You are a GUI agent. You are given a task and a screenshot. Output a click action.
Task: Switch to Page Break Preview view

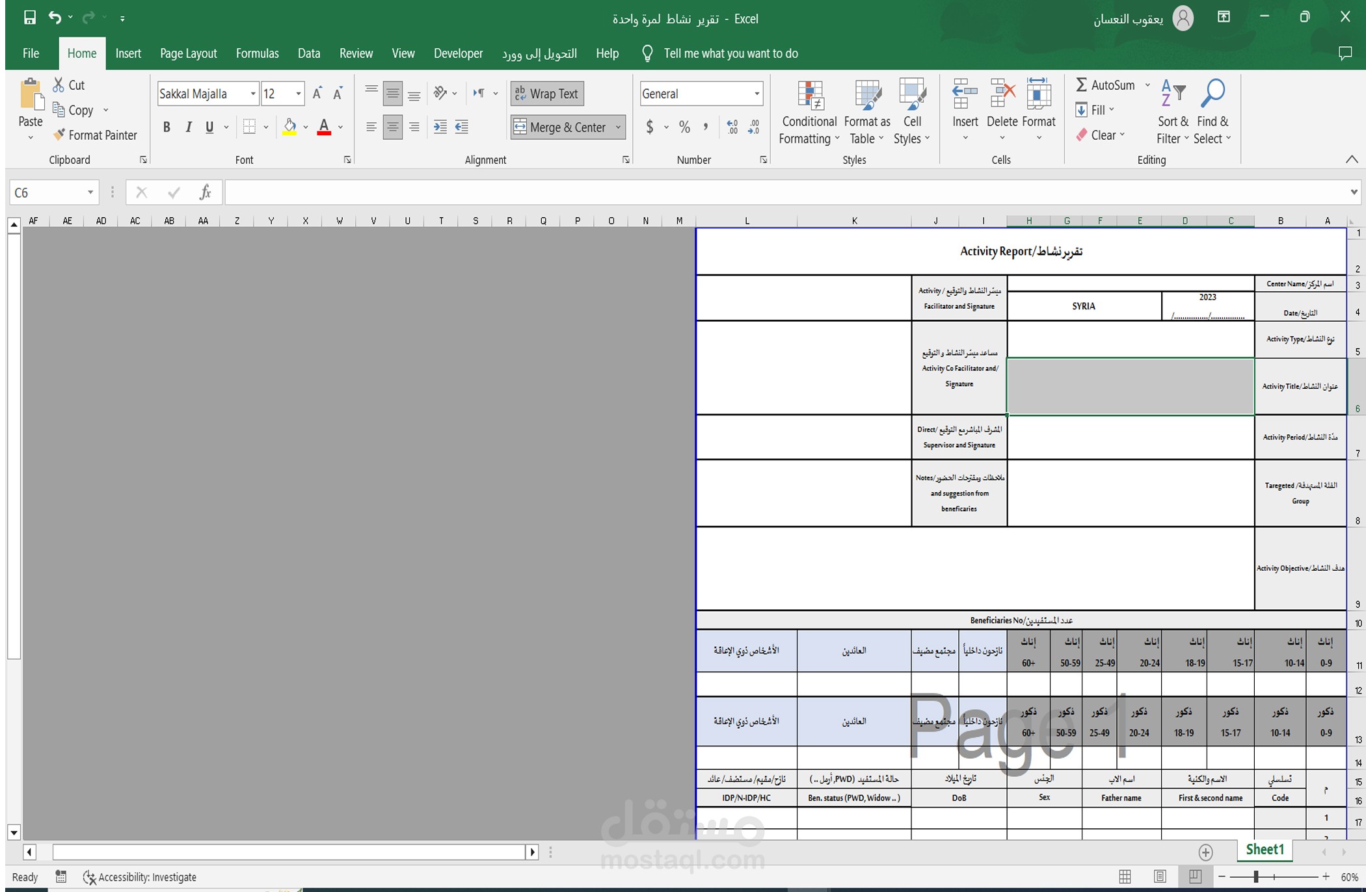pyautogui.click(x=1195, y=876)
